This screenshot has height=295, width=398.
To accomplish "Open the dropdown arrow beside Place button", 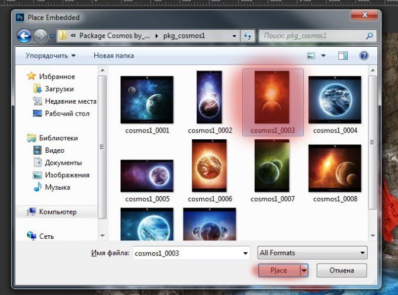I will click(304, 271).
